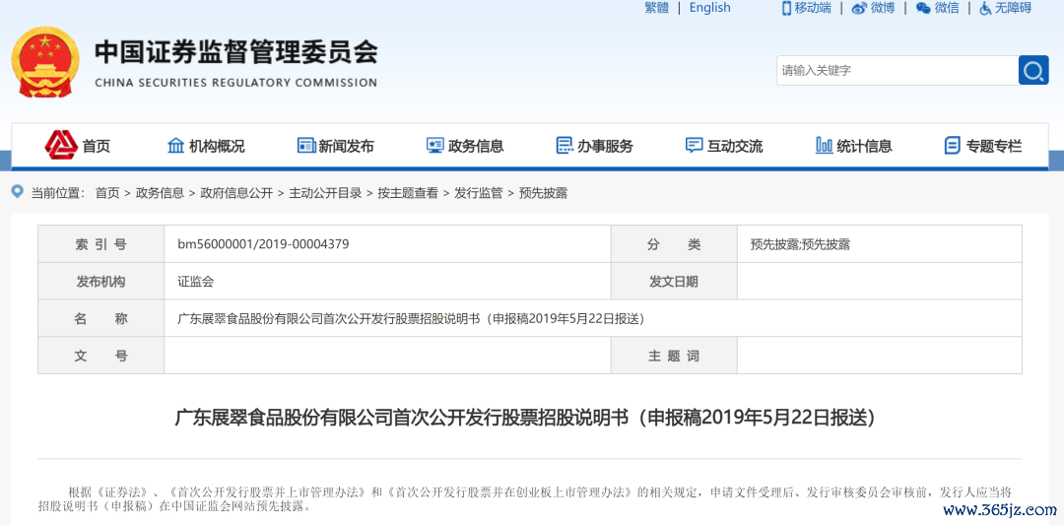Open the 微博 link in top bar
This screenshot has width=1064, height=525.
click(883, 8)
